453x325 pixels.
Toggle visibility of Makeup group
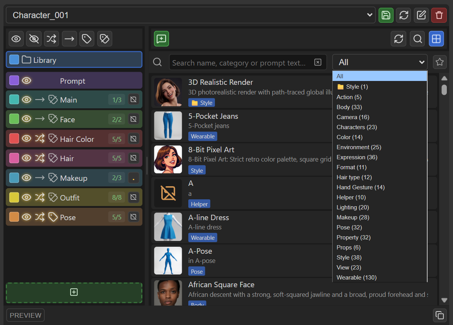click(27, 178)
